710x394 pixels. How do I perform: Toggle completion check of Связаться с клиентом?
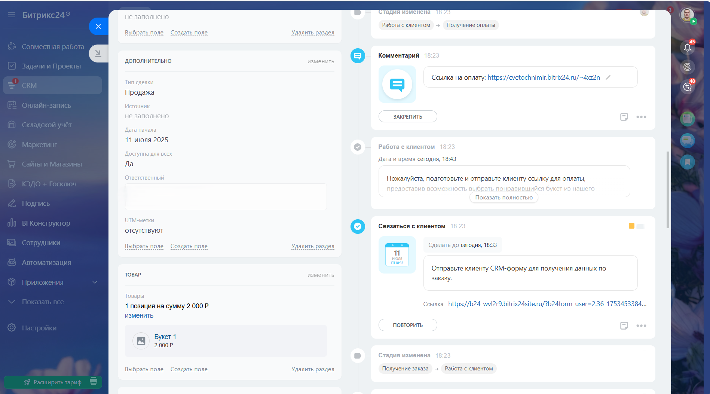pos(358,226)
